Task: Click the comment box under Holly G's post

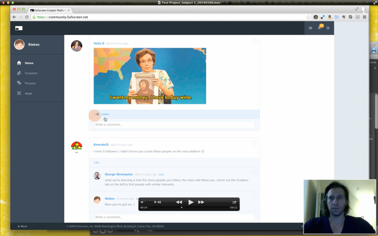Action: point(174,125)
